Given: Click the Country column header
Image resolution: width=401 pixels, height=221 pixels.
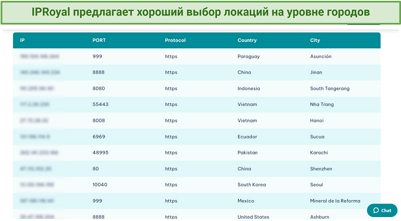Looking at the screenshot, I should pos(247,40).
